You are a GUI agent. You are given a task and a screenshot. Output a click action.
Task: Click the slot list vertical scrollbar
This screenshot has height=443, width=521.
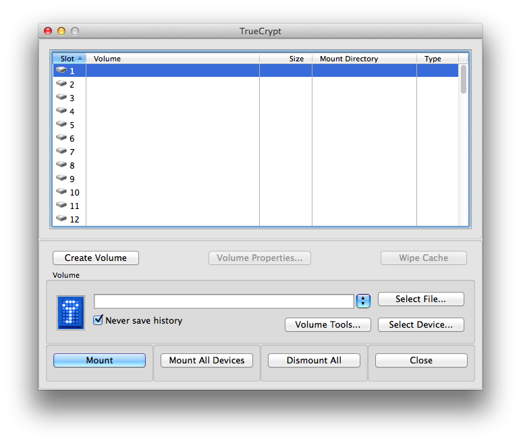(464, 79)
